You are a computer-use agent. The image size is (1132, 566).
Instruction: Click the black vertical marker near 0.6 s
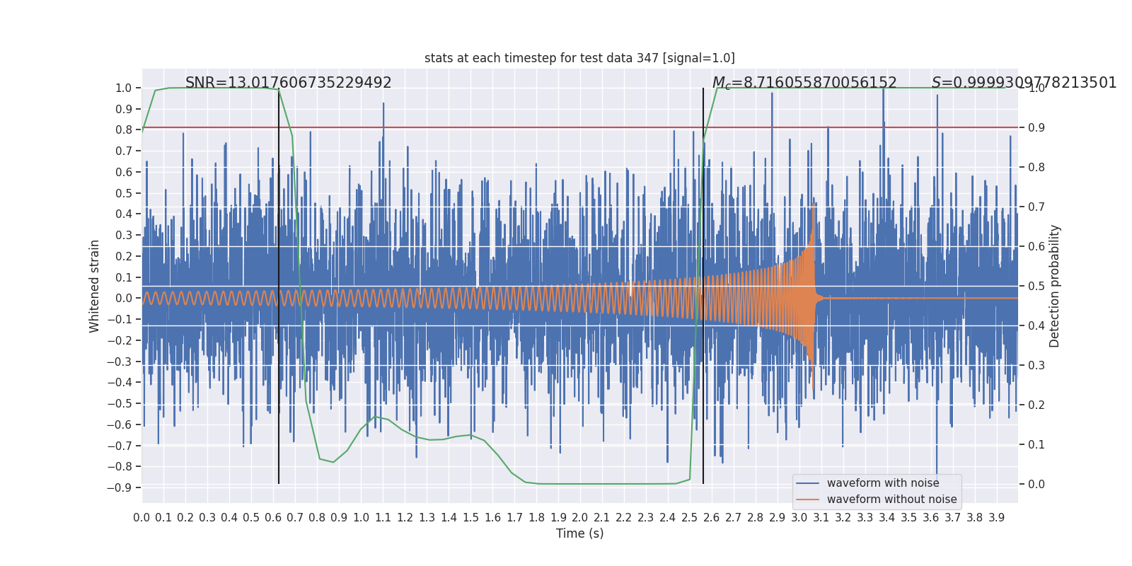[x=279, y=286]
